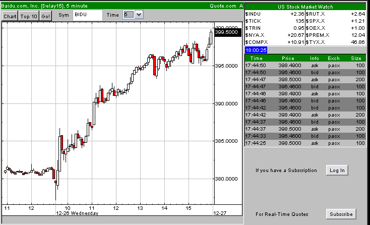Click the Baidu.com, Inc. chart title

click(x=44, y=6)
